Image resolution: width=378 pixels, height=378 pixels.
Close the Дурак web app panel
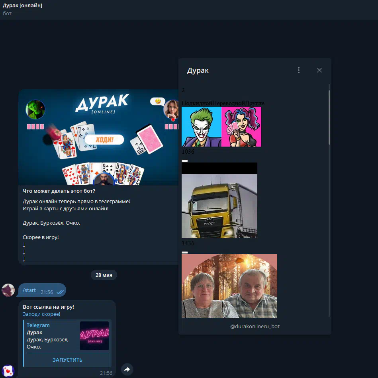(319, 70)
